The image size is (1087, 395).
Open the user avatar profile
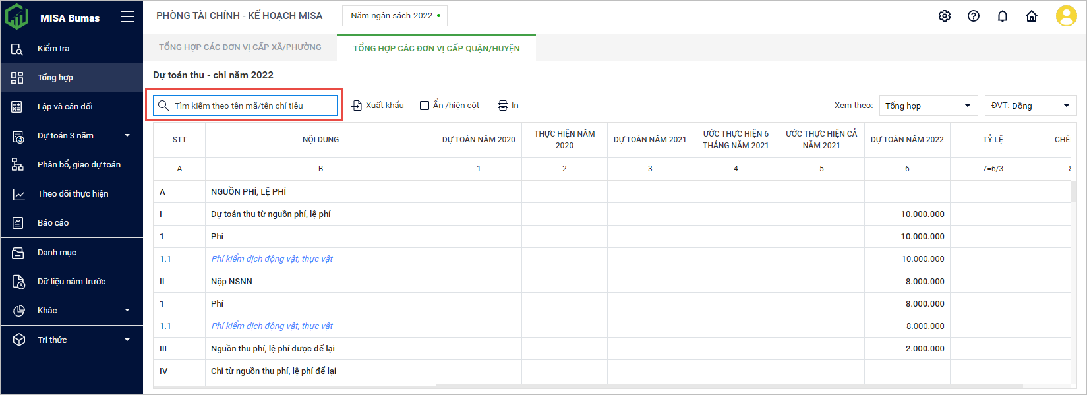coord(1065,16)
